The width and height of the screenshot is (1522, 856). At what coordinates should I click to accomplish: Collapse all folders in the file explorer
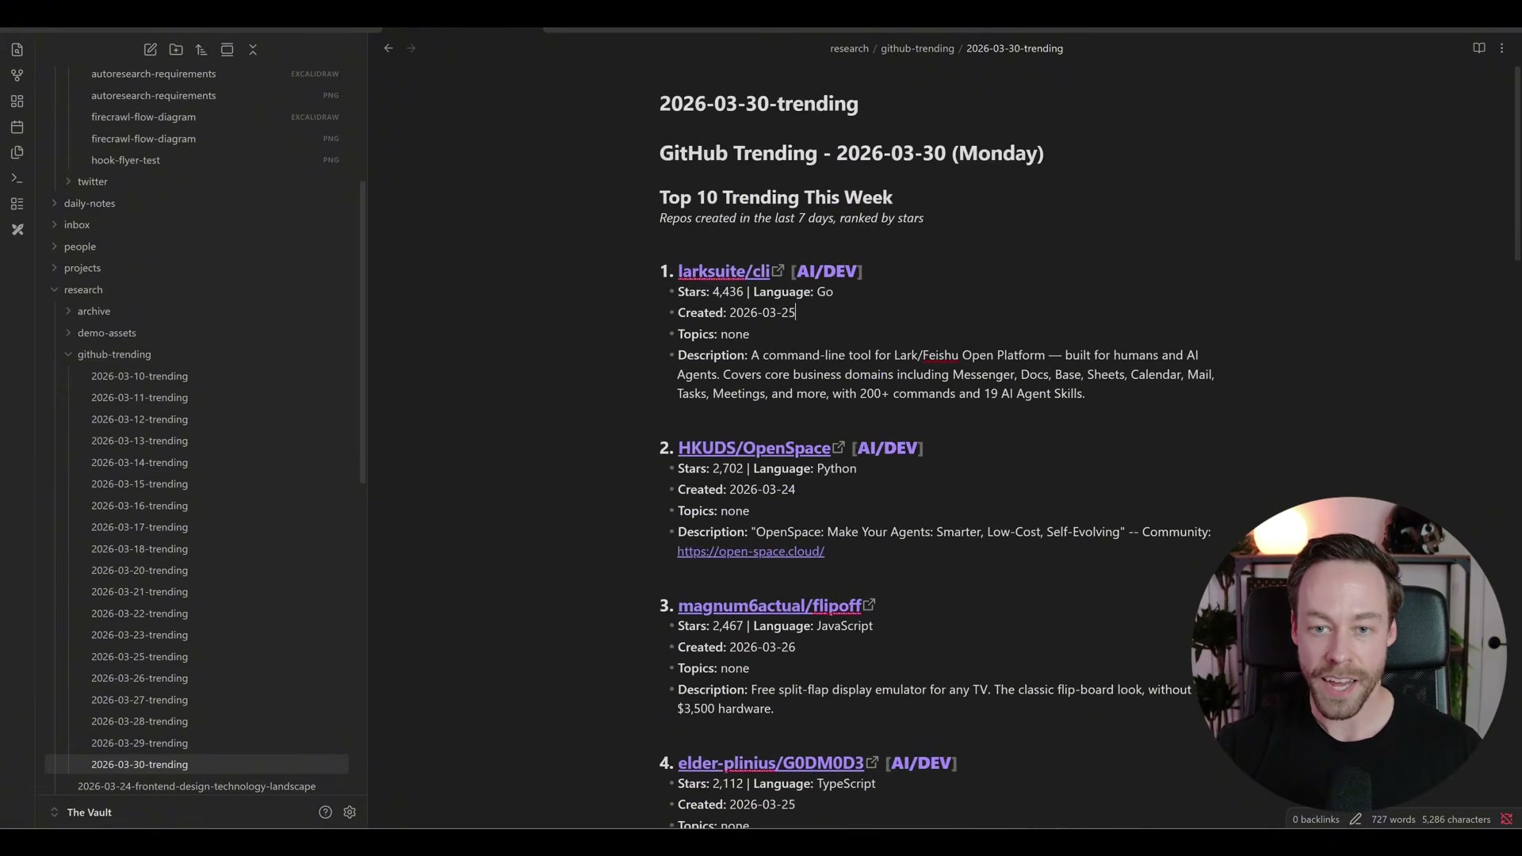[253, 49]
